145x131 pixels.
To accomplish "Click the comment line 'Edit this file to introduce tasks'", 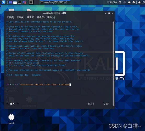I will click(x=39, y=22).
